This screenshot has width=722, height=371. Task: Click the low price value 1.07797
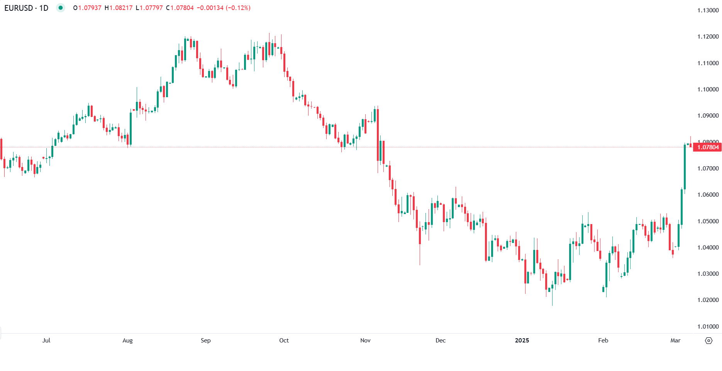tap(151, 8)
